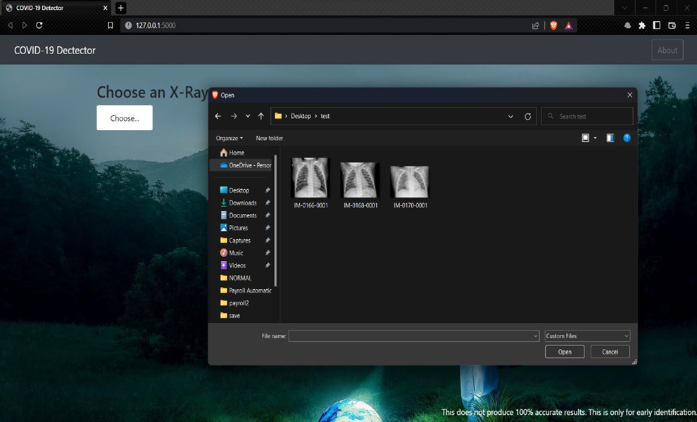697x422 pixels.
Task: Open the Brave wallet icon
Action: tap(672, 26)
